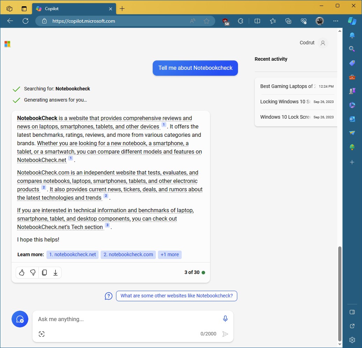
Task: Open Codrut account profile icon
Action: pos(323,43)
